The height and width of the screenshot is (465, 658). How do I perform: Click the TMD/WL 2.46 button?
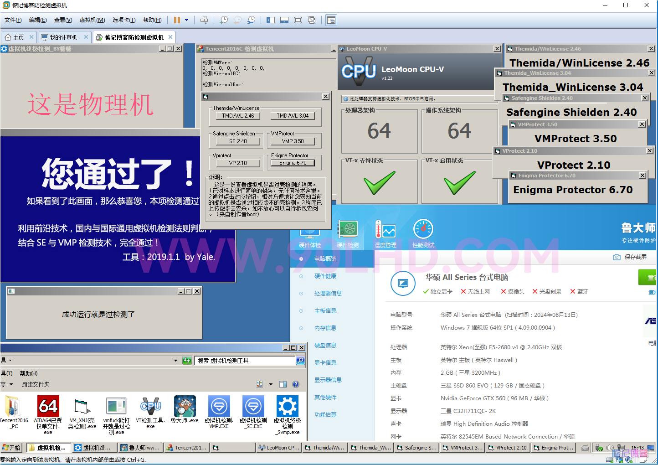pos(238,116)
